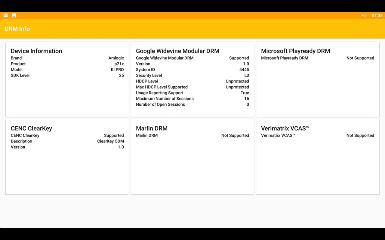The width and height of the screenshot is (385, 240).
Task: Select the Maximum Number of Sessions value 16
Action: pos(247,99)
